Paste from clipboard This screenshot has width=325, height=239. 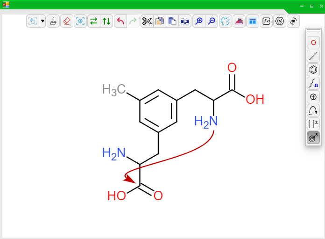[172, 21]
